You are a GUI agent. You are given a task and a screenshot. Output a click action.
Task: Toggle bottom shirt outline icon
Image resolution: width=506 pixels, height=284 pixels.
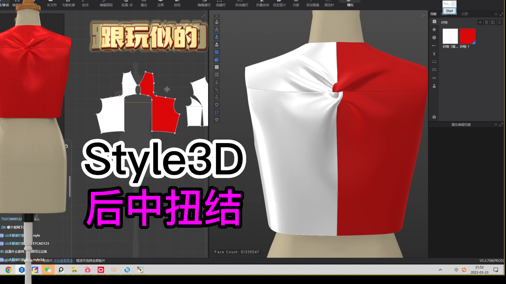pyautogui.click(x=217, y=120)
